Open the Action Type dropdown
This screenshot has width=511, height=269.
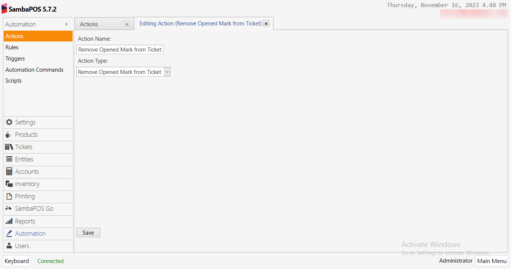tap(167, 72)
